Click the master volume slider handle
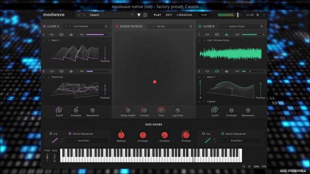This screenshot has width=310, height=174. tap(238, 15)
